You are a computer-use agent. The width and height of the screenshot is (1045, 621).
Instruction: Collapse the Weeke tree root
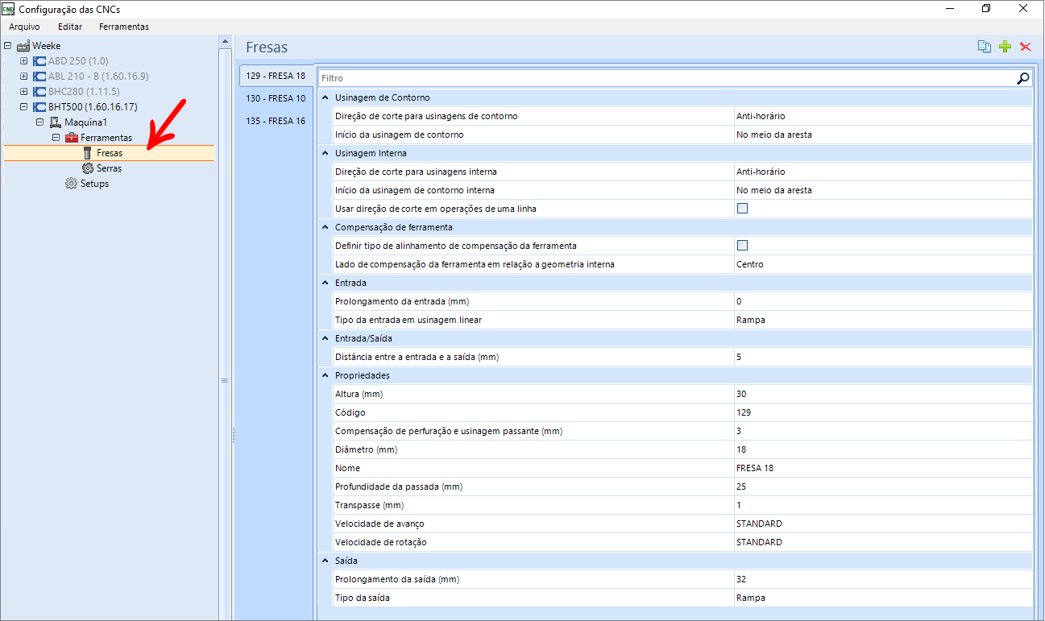[x=8, y=46]
